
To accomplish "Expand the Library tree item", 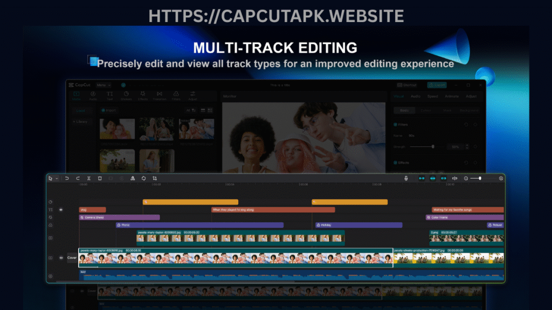I will point(81,122).
